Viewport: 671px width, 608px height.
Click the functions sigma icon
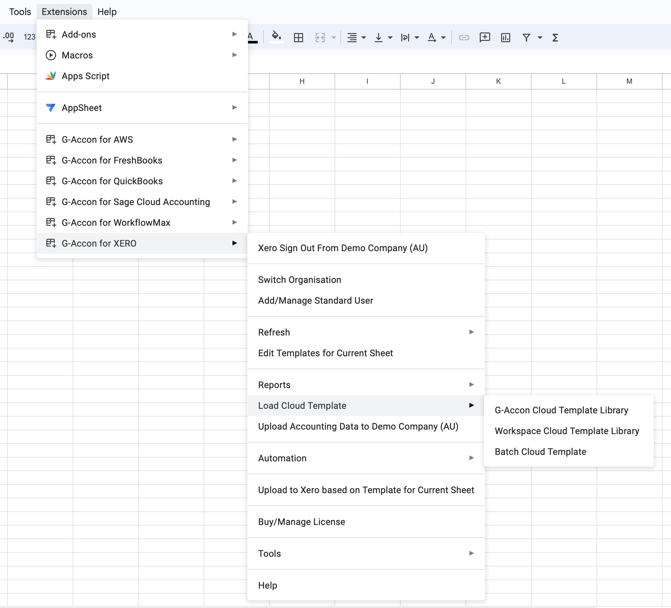click(555, 38)
